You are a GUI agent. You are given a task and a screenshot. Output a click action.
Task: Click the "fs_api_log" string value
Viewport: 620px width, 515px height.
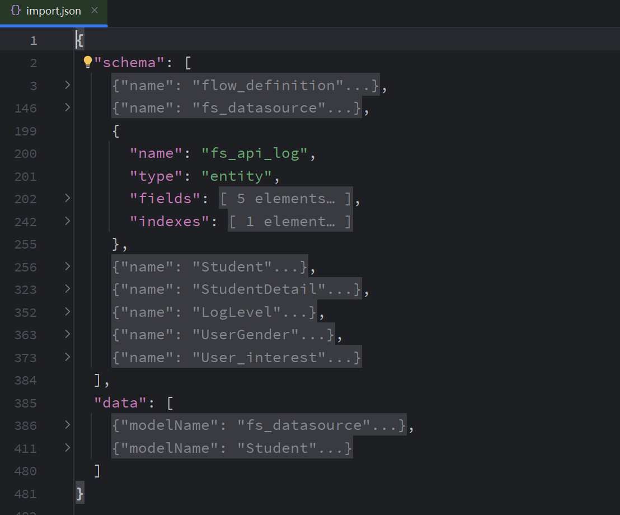tap(255, 153)
